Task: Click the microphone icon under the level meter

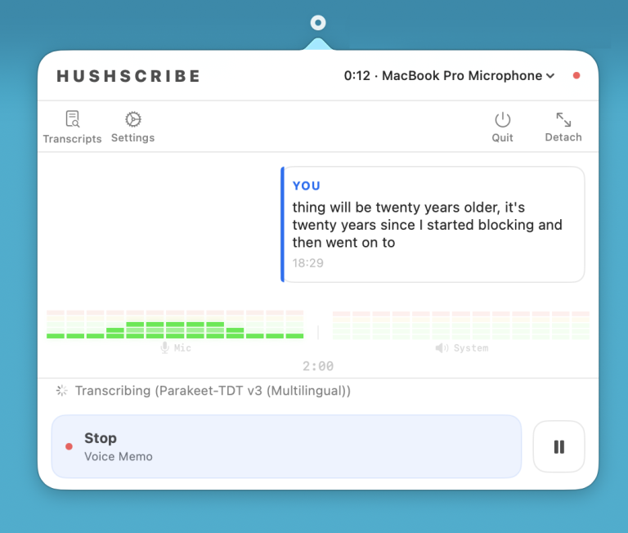Action: click(164, 347)
